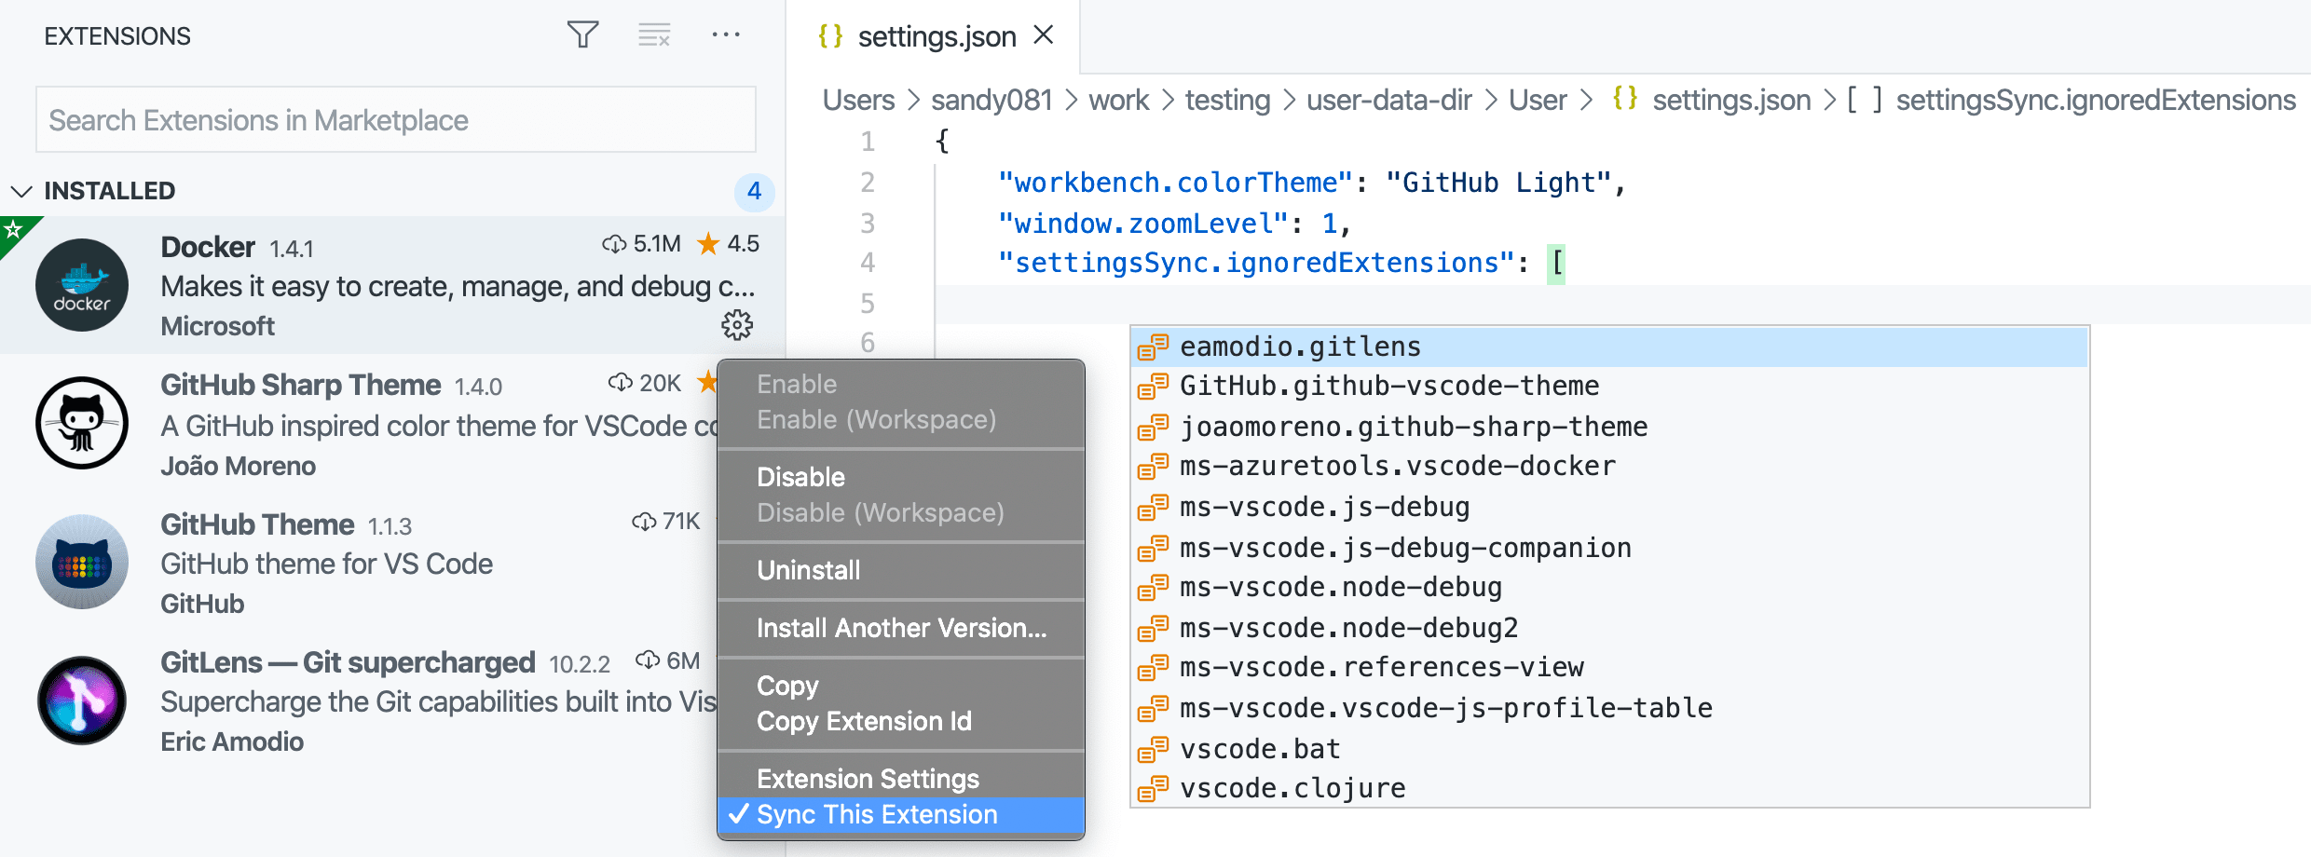Click the GitLens extension icon

[x=82, y=700]
